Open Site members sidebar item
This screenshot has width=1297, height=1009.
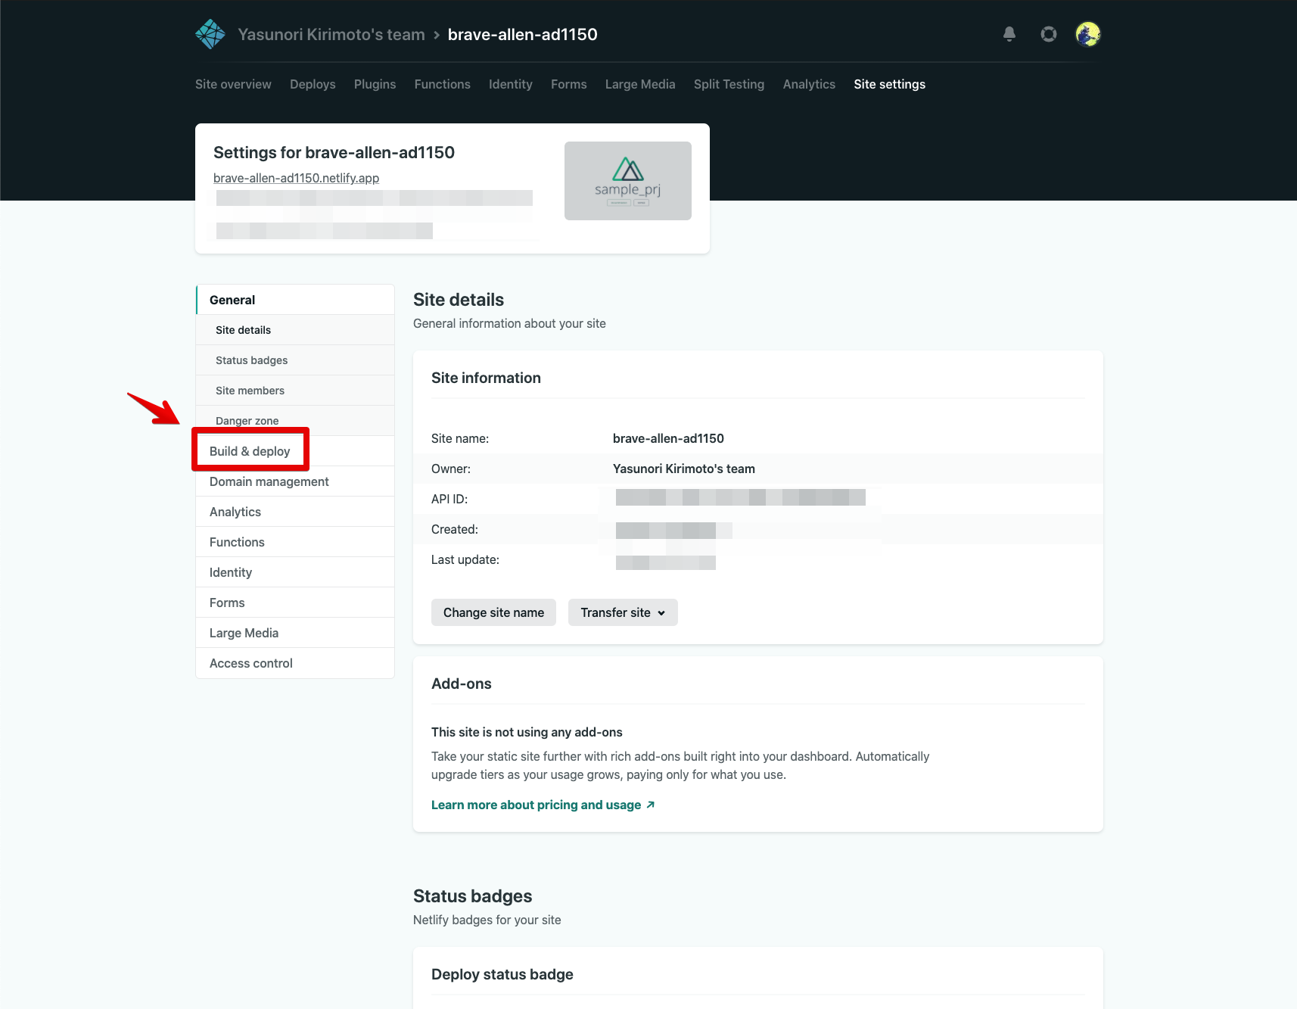tap(295, 391)
